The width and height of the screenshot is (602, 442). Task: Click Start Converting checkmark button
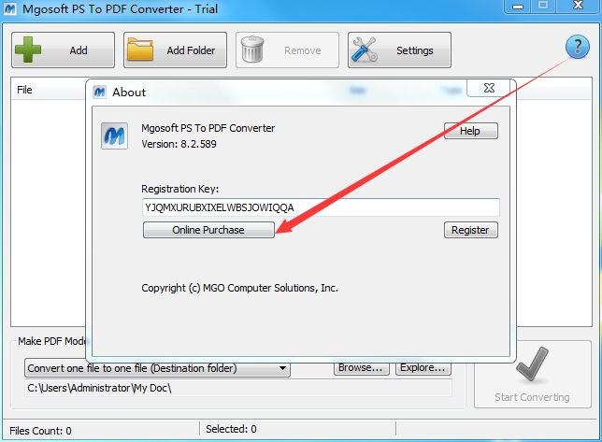(x=532, y=374)
